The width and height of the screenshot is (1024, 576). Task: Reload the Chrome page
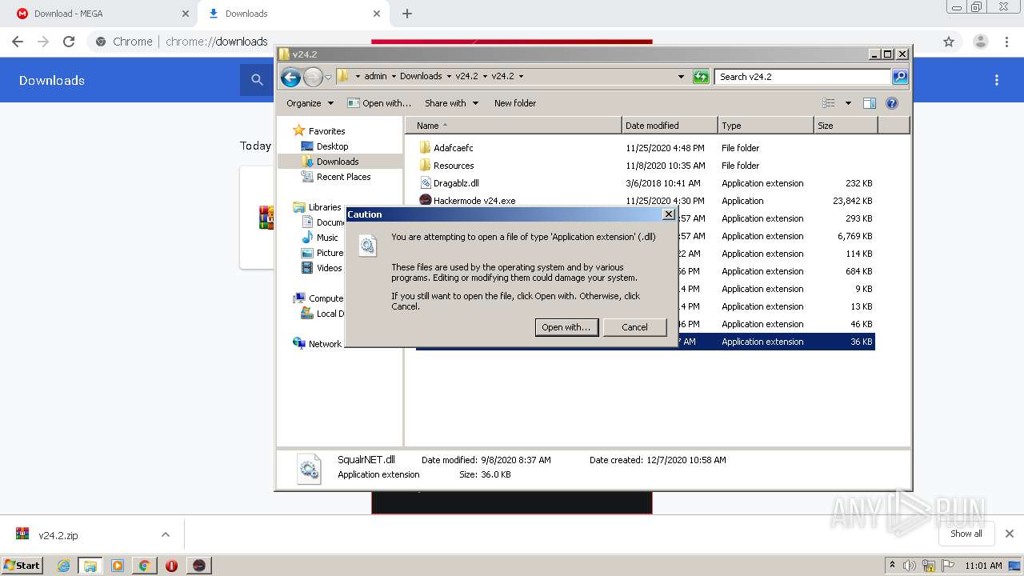point(69,42)
